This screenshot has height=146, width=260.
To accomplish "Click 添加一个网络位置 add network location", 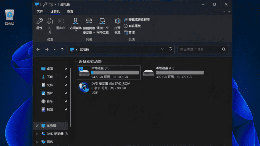I will click(103, 26).
